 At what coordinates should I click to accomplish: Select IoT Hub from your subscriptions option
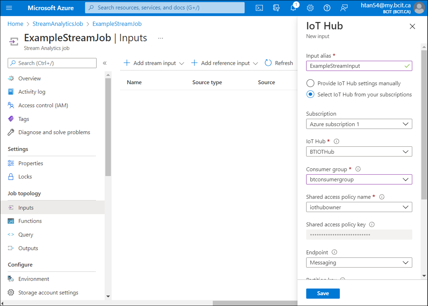point(310,94)
